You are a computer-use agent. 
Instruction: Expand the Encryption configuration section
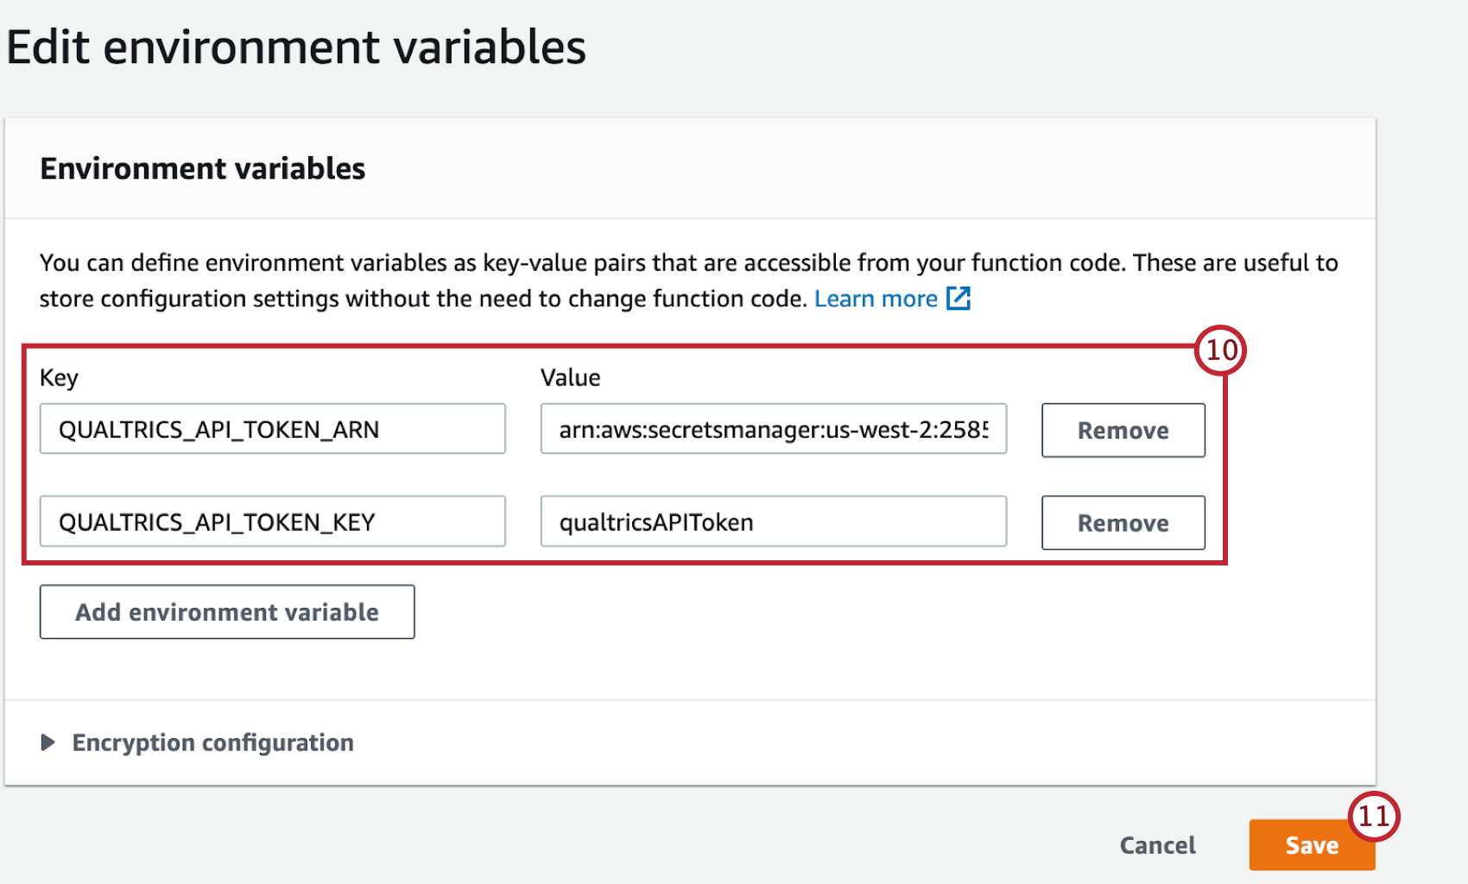[x=212, y=742]
